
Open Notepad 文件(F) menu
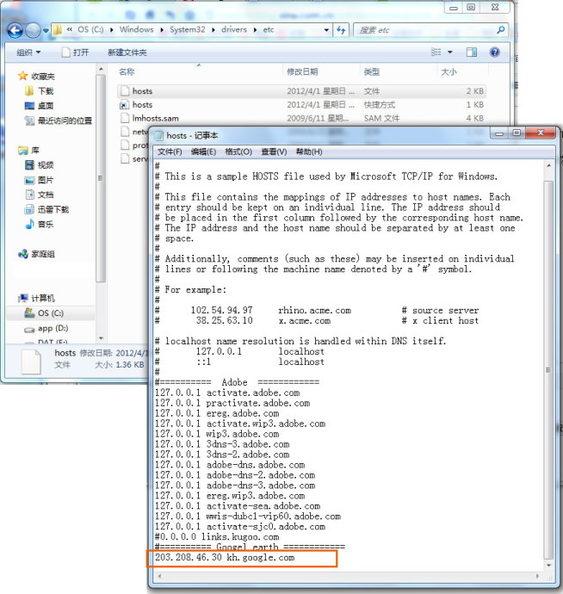(x=170, y=152)
